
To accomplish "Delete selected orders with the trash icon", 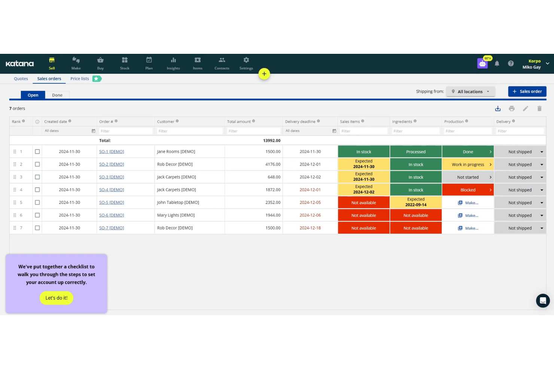I will 539,108.
